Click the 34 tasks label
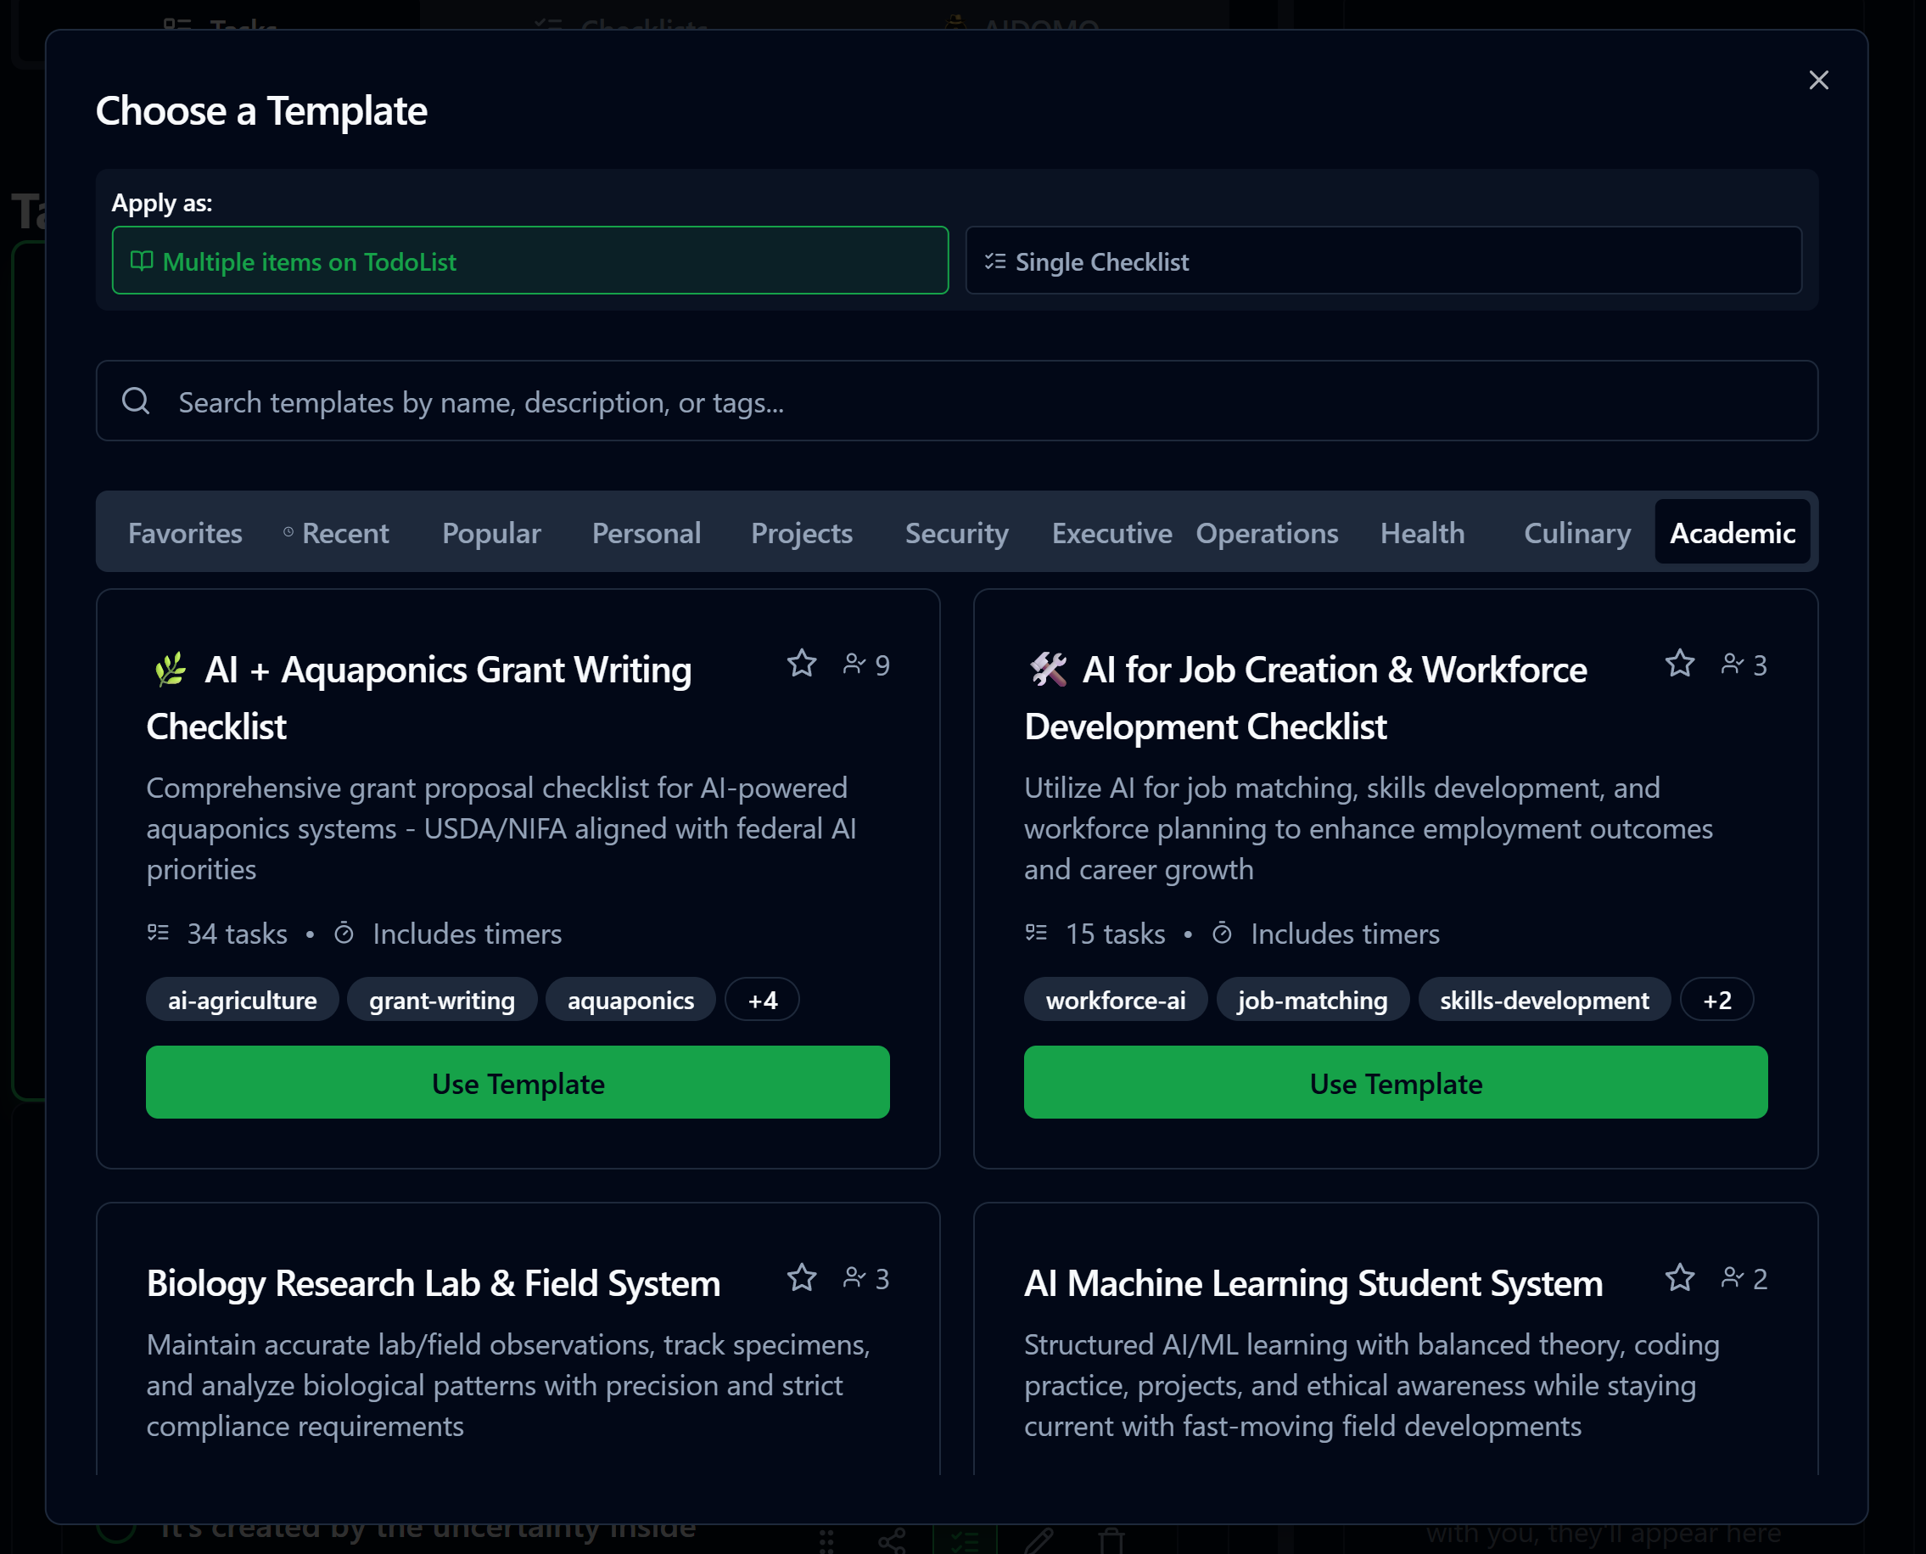Viewport: 1926px width, 1554px height. pyautogui.click(x=238, y=934)
